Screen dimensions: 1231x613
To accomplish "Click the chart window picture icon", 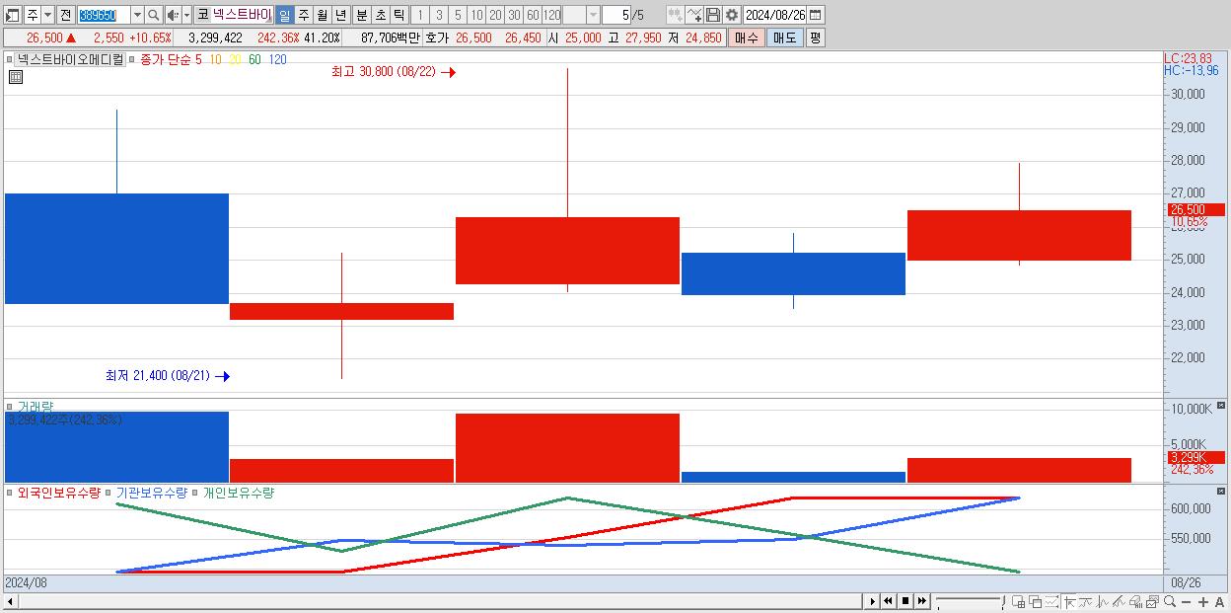I will pos(1153,601).
